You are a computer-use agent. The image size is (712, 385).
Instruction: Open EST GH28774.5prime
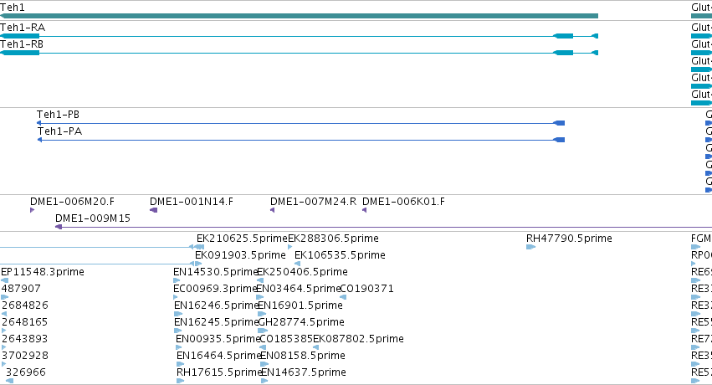[301, 322]
